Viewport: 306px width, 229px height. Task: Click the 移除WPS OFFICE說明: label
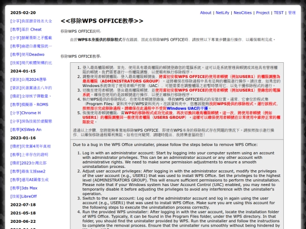81,31
